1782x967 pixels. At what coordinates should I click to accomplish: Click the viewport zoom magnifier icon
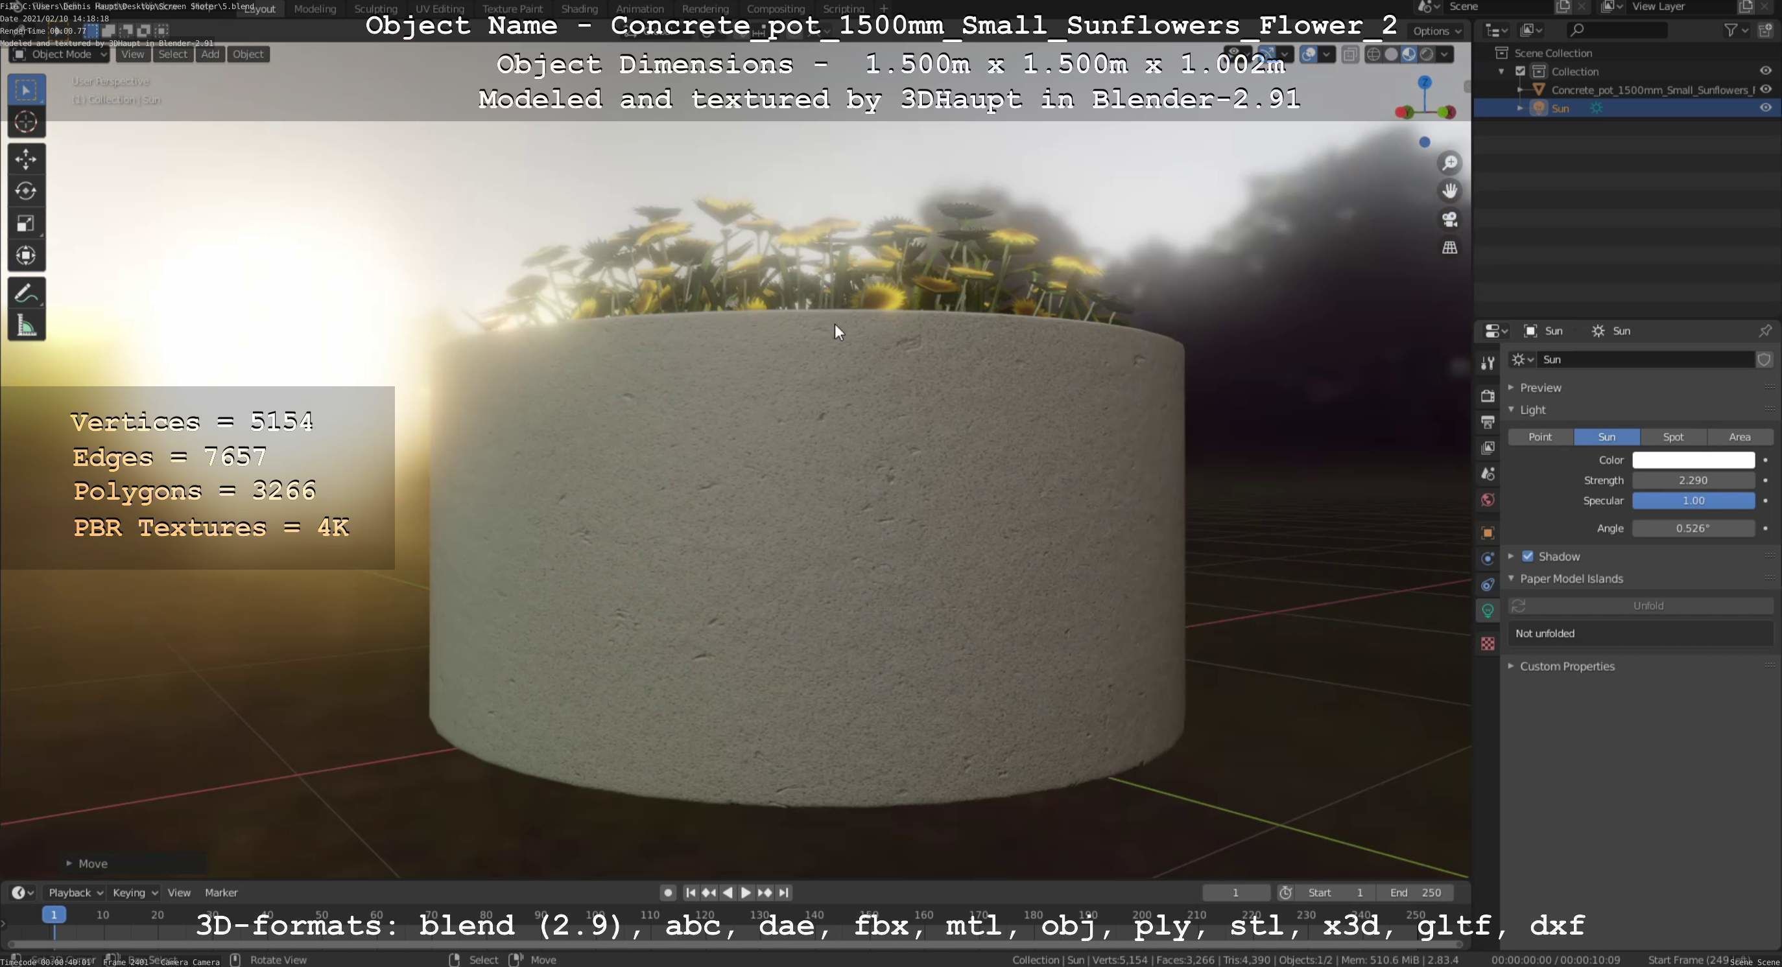pos(1449,163)
